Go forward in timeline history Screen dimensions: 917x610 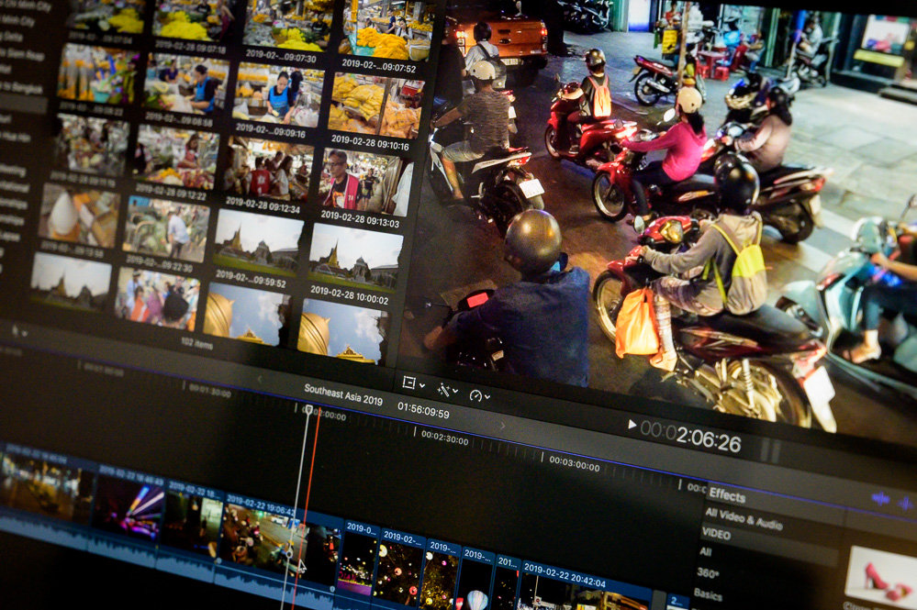[x=502, y=426]
